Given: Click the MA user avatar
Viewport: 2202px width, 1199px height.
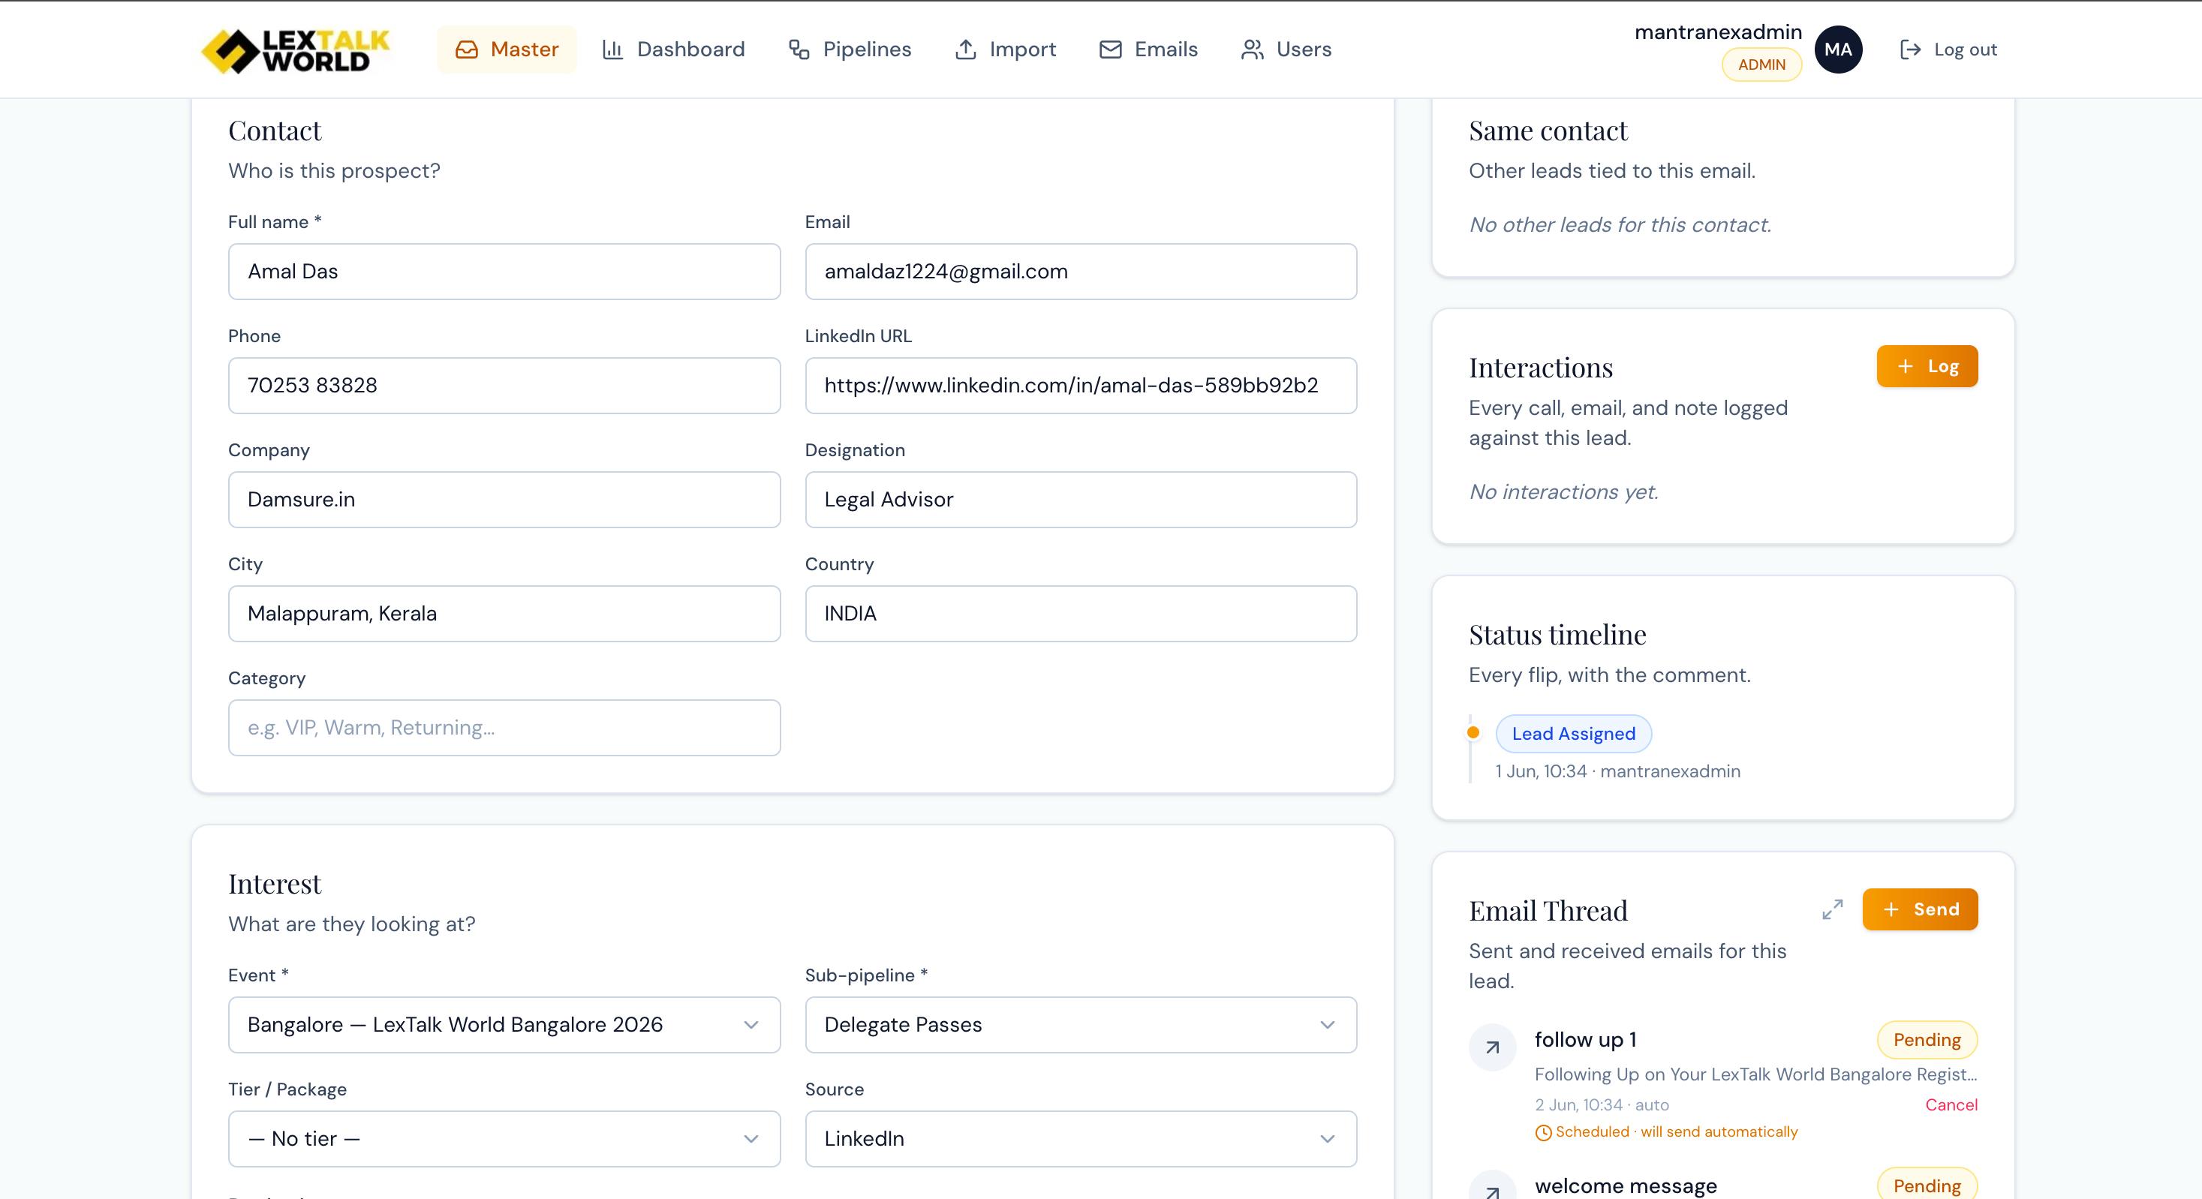Looking at the screenshot, I should [x=1838, y=50].
